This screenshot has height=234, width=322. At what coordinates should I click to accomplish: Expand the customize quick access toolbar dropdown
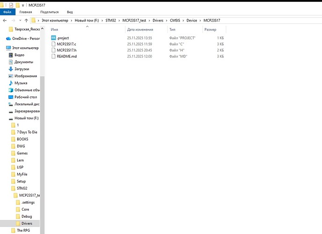[x=23, y=4]
